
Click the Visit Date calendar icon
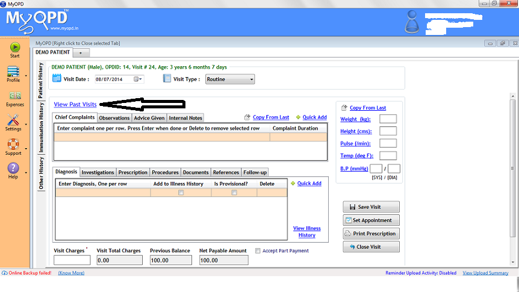pos(57,78)
